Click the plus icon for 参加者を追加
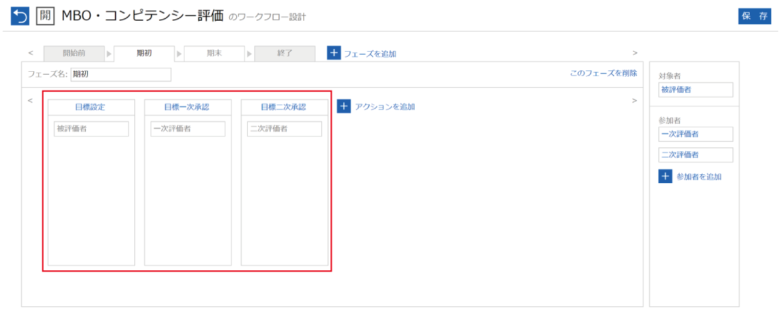This screenshot has width=781, height=320. pos(665,176)
